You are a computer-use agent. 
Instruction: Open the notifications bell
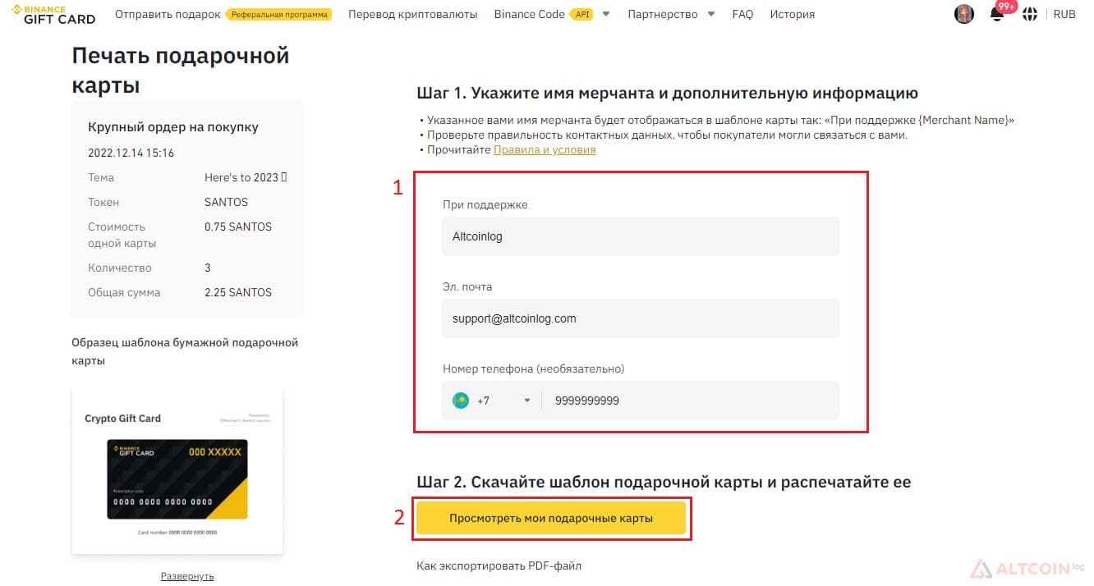click(x=997, y=14)
